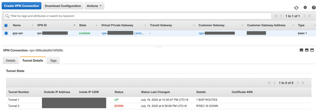Open the Tags tab
319x112 pixels.
point(53,60)
